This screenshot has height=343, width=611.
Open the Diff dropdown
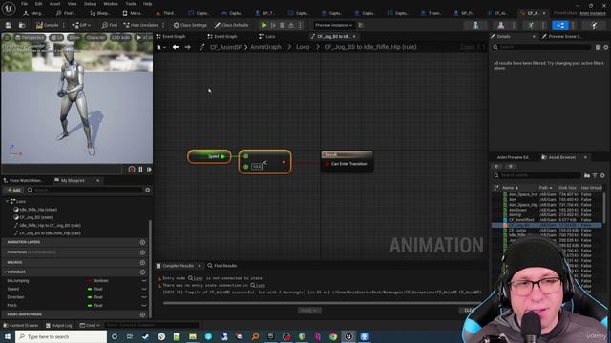[81, 25]
